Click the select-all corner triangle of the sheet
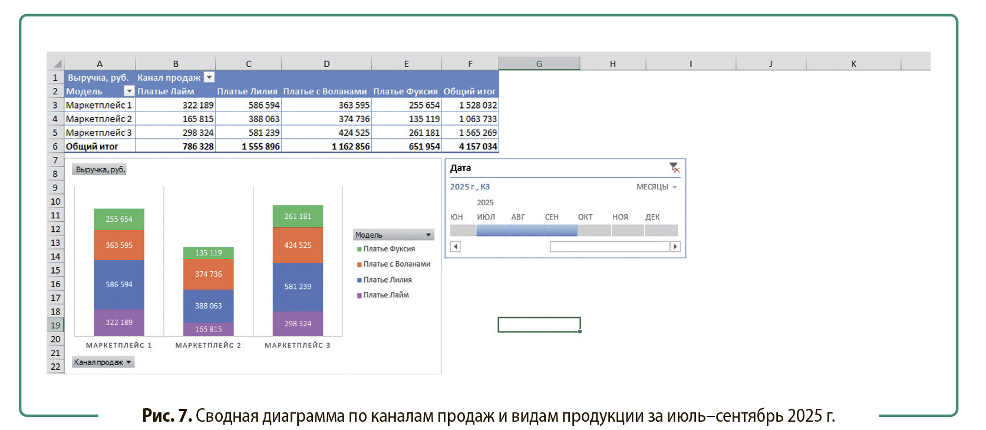986x430 pixels. 57,64
